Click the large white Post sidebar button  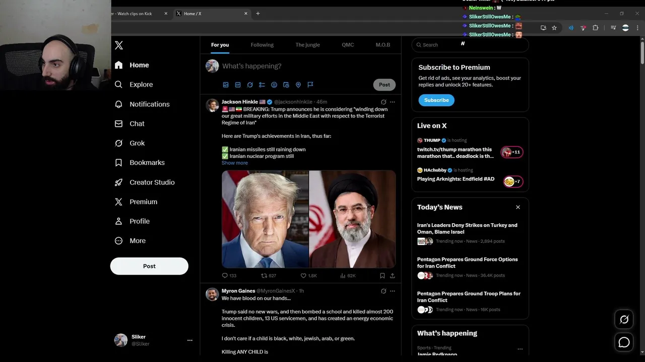pos(149,266)
